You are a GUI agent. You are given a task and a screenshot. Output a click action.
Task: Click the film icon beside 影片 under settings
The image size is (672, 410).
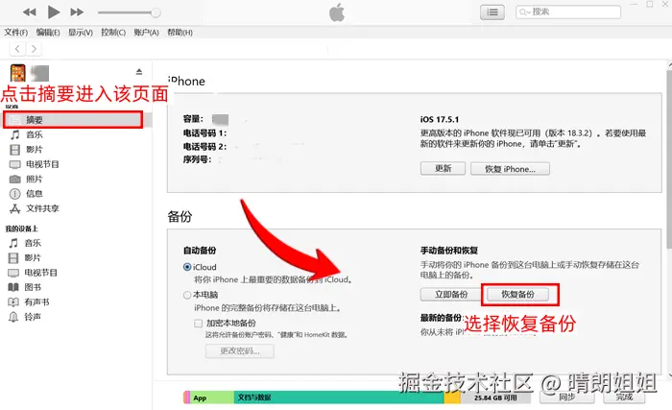pyautogui.click(x=15, y=150)
